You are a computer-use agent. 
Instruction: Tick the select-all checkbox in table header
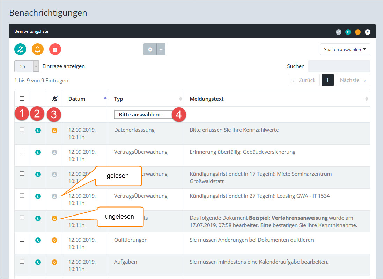click(x=22, y=99)
